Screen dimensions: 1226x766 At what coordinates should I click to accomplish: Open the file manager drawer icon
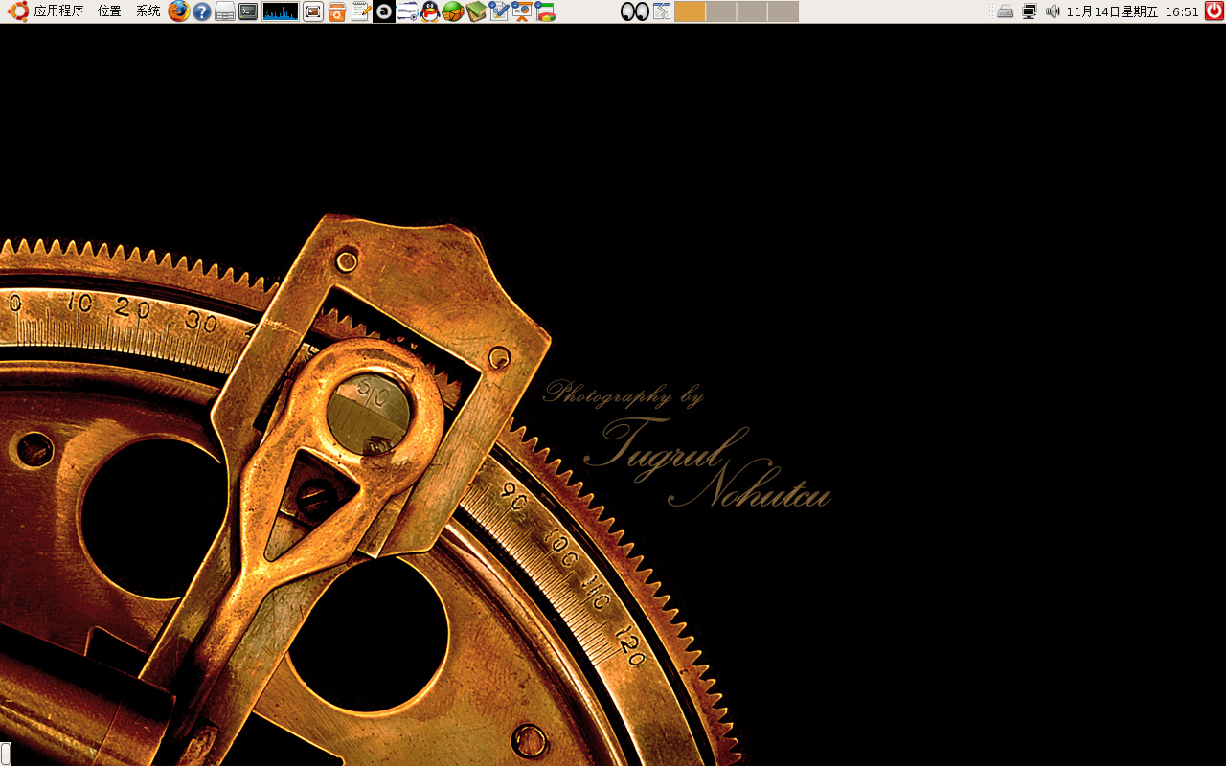pyautogui.click(x=225, y=11)
